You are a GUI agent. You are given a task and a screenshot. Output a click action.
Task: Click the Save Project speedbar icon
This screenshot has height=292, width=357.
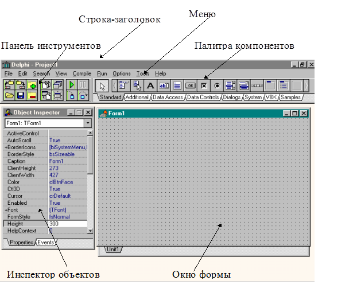21,85
